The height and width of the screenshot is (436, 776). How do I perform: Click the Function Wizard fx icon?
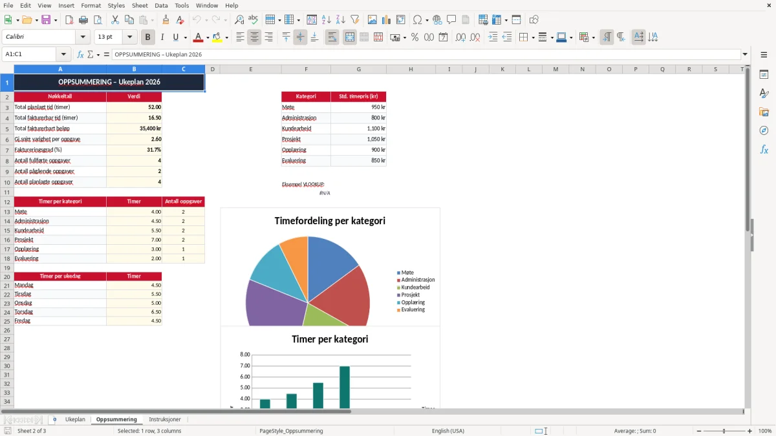(81, 54)
